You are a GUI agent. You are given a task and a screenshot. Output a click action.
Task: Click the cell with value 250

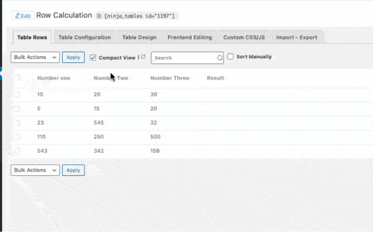pos(99,137)
